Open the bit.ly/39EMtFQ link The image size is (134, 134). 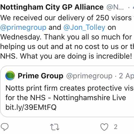coord(31,107)
